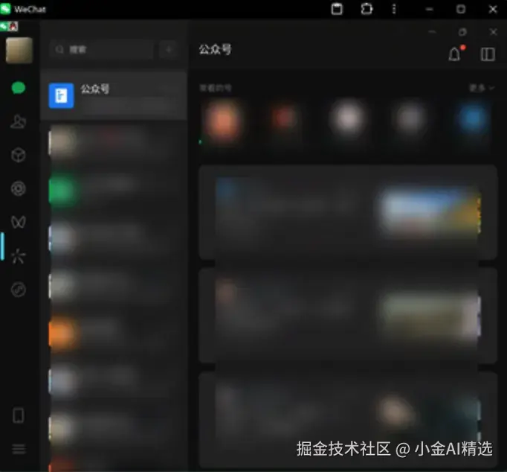Viewport: 507px width, 472px height.
Task: Open the Channels butterfly icon in sidebar
Action: tap(19, 222)
